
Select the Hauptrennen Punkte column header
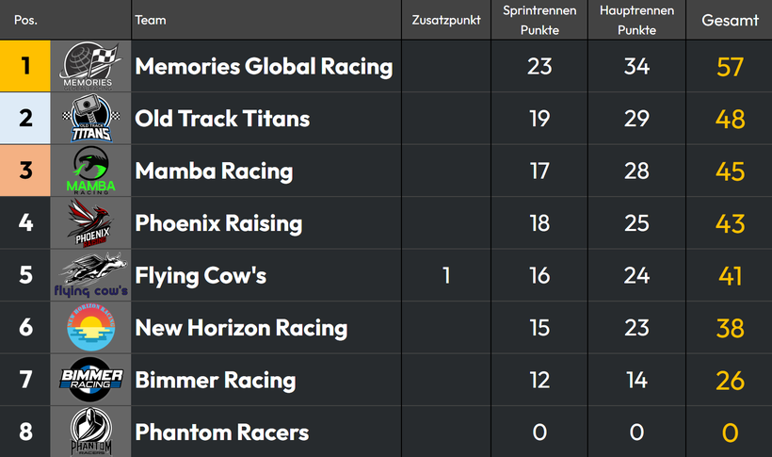tap(636, 20)
